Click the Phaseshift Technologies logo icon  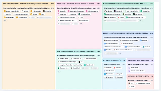click(x=121, y=40)
